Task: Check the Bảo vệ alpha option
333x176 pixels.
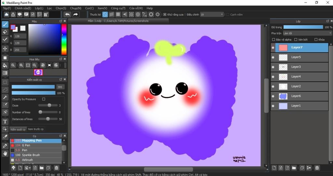Action: coord(273,40)
